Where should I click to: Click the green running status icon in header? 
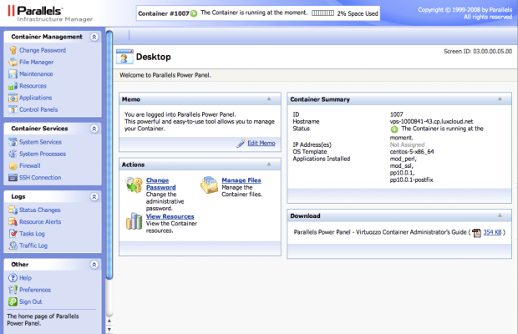(194, 13)
